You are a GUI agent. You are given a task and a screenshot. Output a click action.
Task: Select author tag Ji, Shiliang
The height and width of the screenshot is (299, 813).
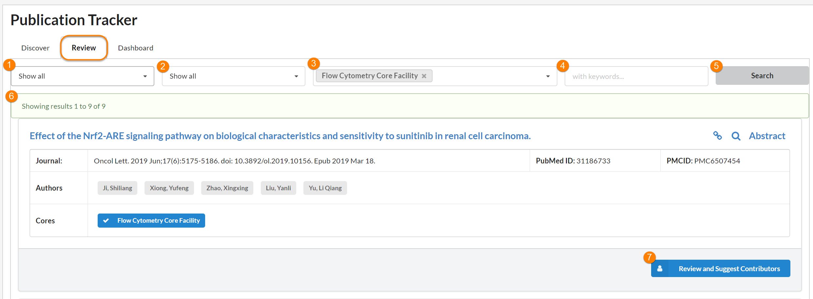coord(117,188)
